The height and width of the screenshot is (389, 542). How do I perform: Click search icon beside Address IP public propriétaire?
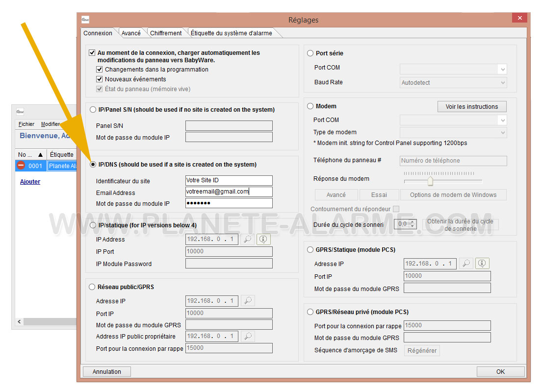point(248,336)
